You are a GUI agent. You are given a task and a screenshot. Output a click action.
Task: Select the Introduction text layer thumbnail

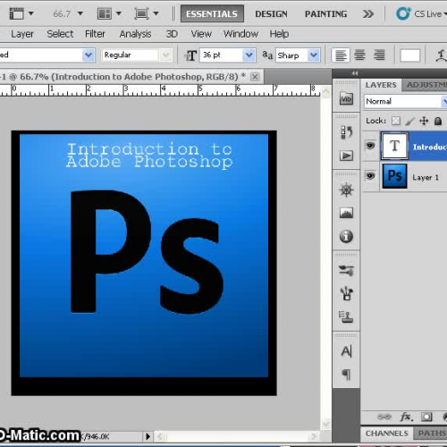[394, 146]
